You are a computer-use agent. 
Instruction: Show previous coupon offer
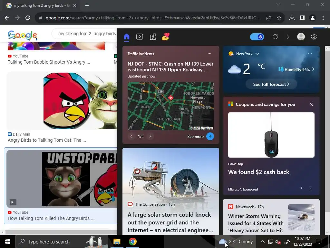[301, 188]
